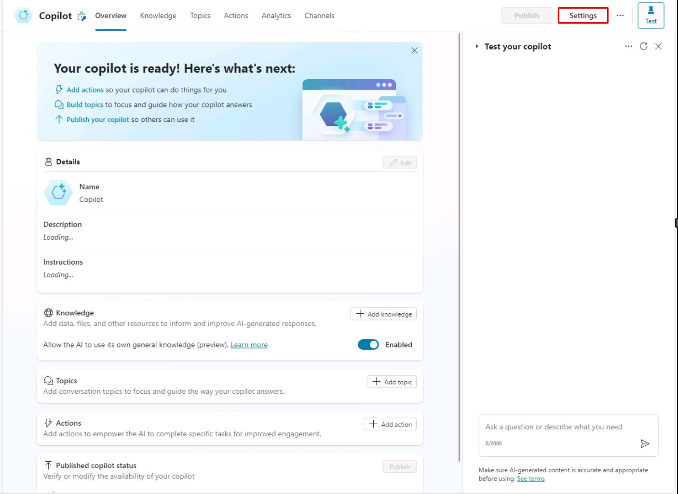Viewport: 678px width, 494px height.
Task: Toggle the general knowledge Enabled switch
Action: tap(368, 345)
